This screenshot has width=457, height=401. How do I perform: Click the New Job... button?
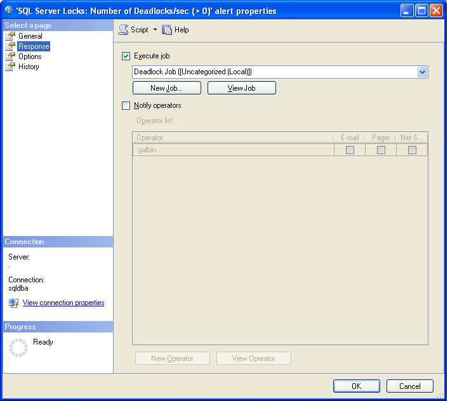pyautogui.click(x=167, y=88)
